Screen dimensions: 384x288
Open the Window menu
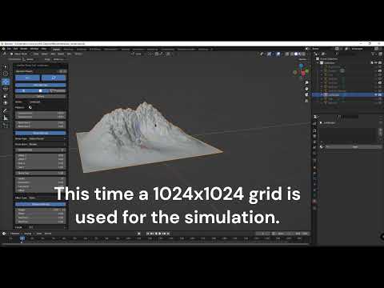click(34, 49)
